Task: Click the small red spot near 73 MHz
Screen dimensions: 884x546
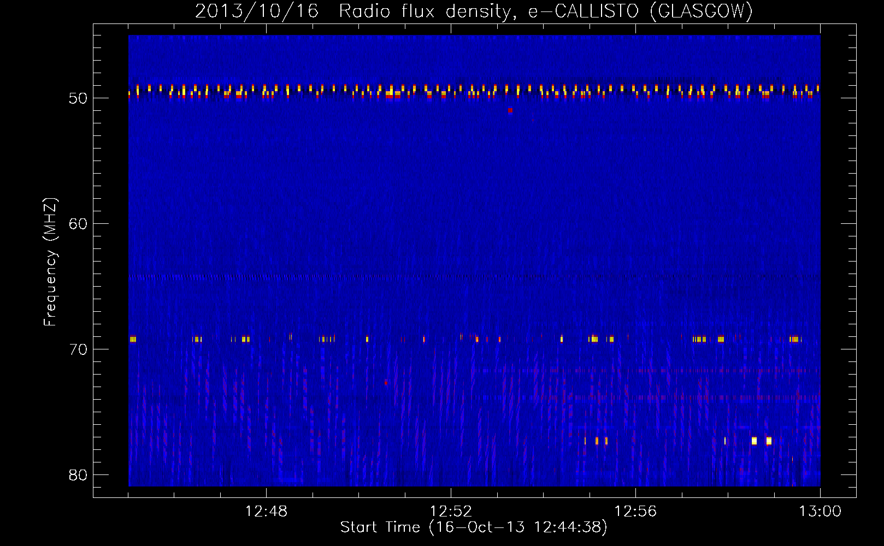Action: [386, 382]
